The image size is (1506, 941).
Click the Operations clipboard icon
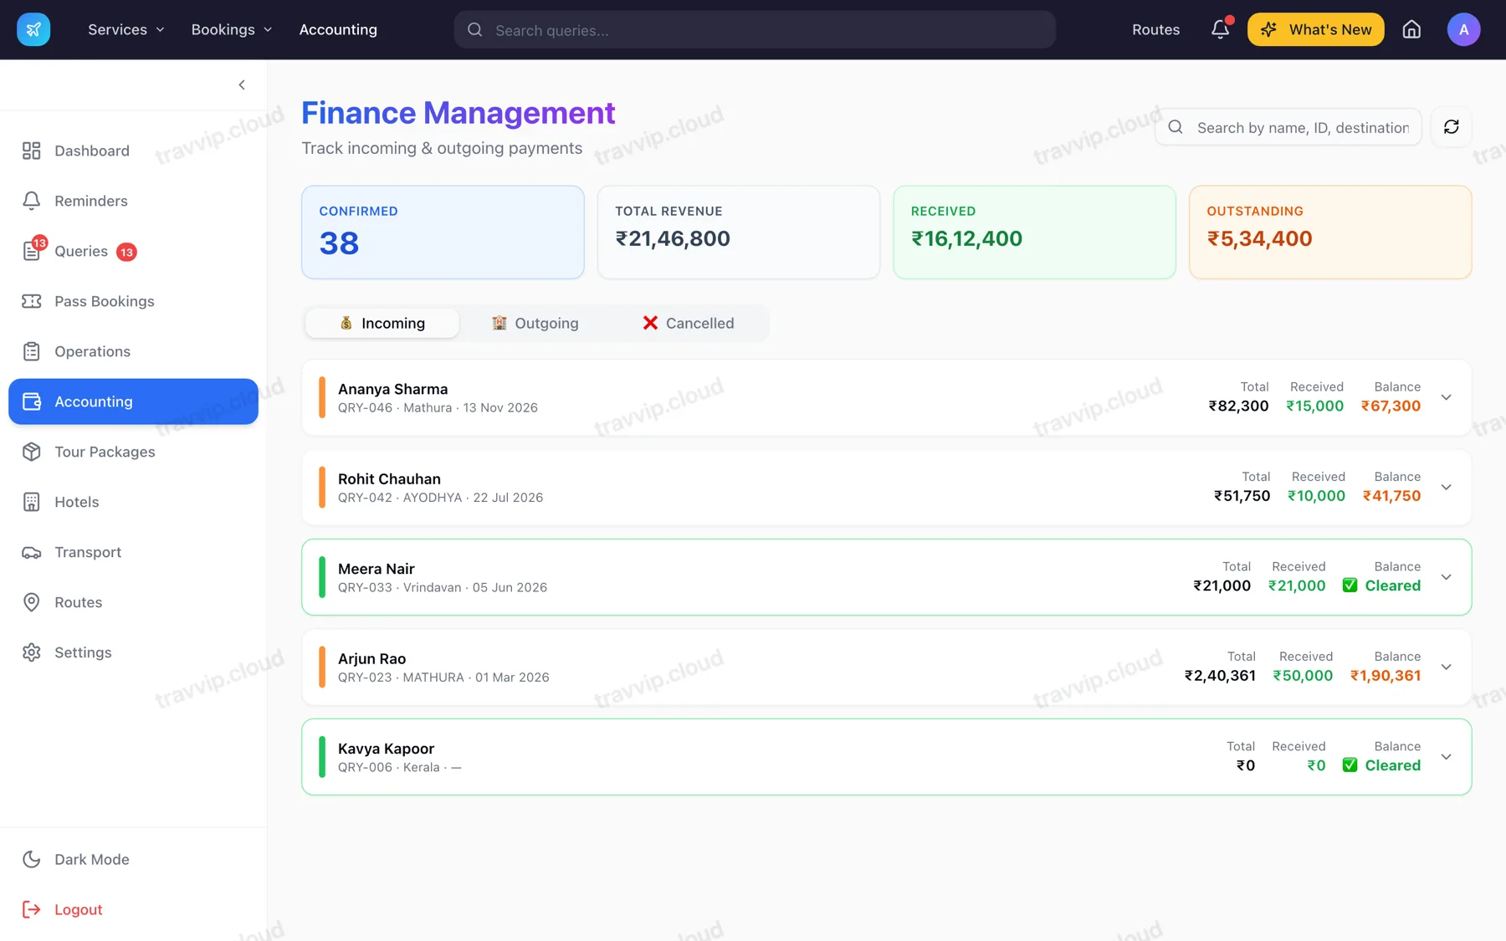tap(32, 351)
